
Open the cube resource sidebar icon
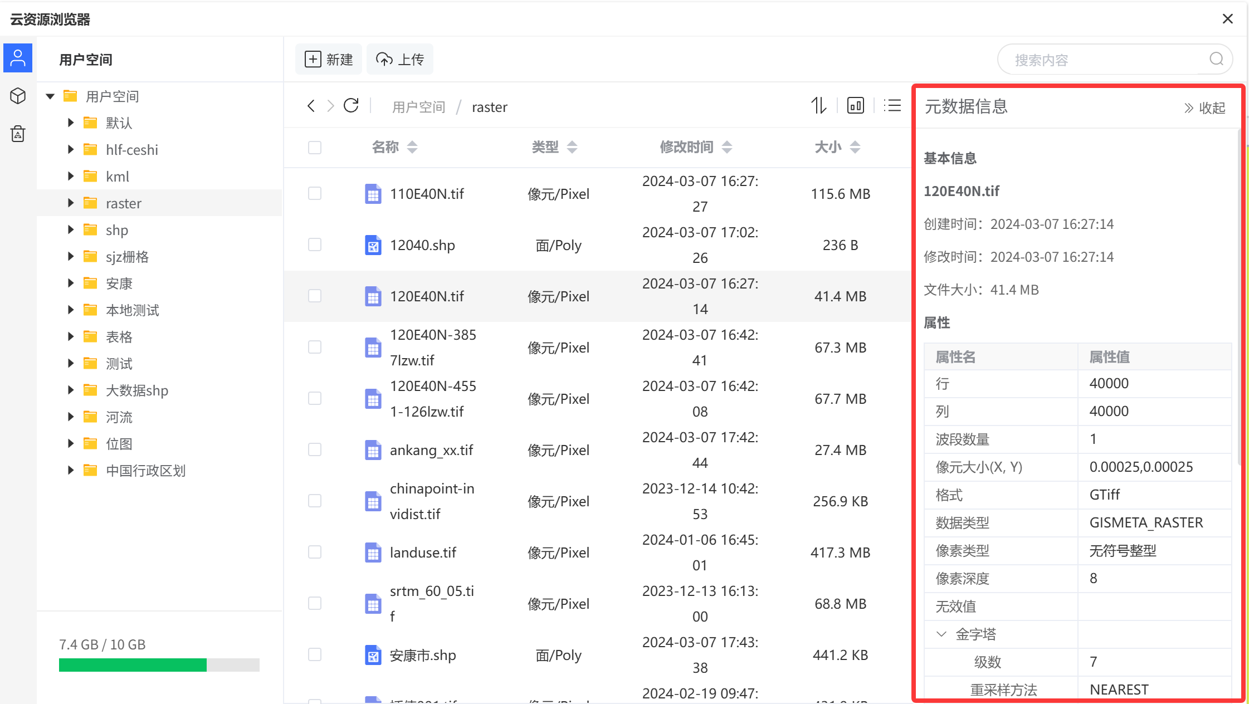18,96
